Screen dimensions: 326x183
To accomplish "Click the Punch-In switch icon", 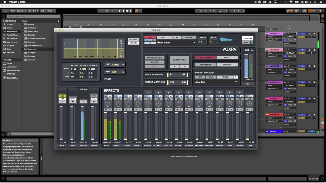I will 214,11.
